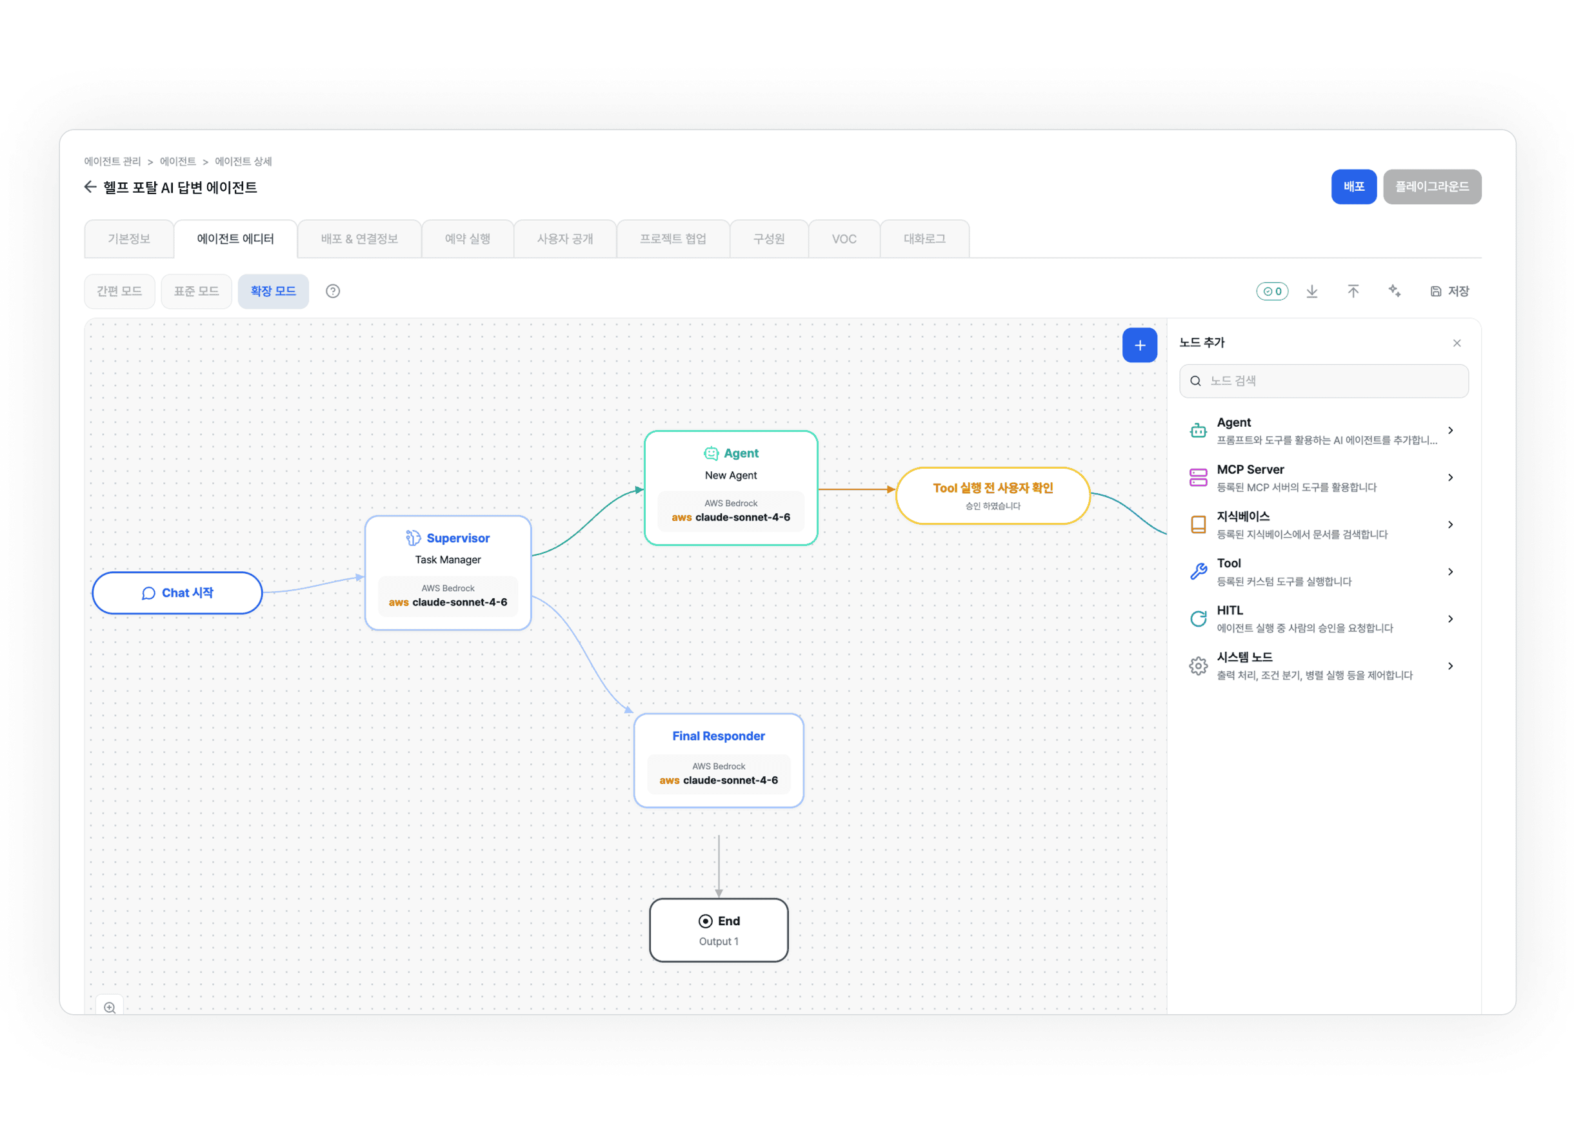Screen dimensions: 1574x1145
Task: Click the Agent robot icon in node list
Action: coord(1199,431)
